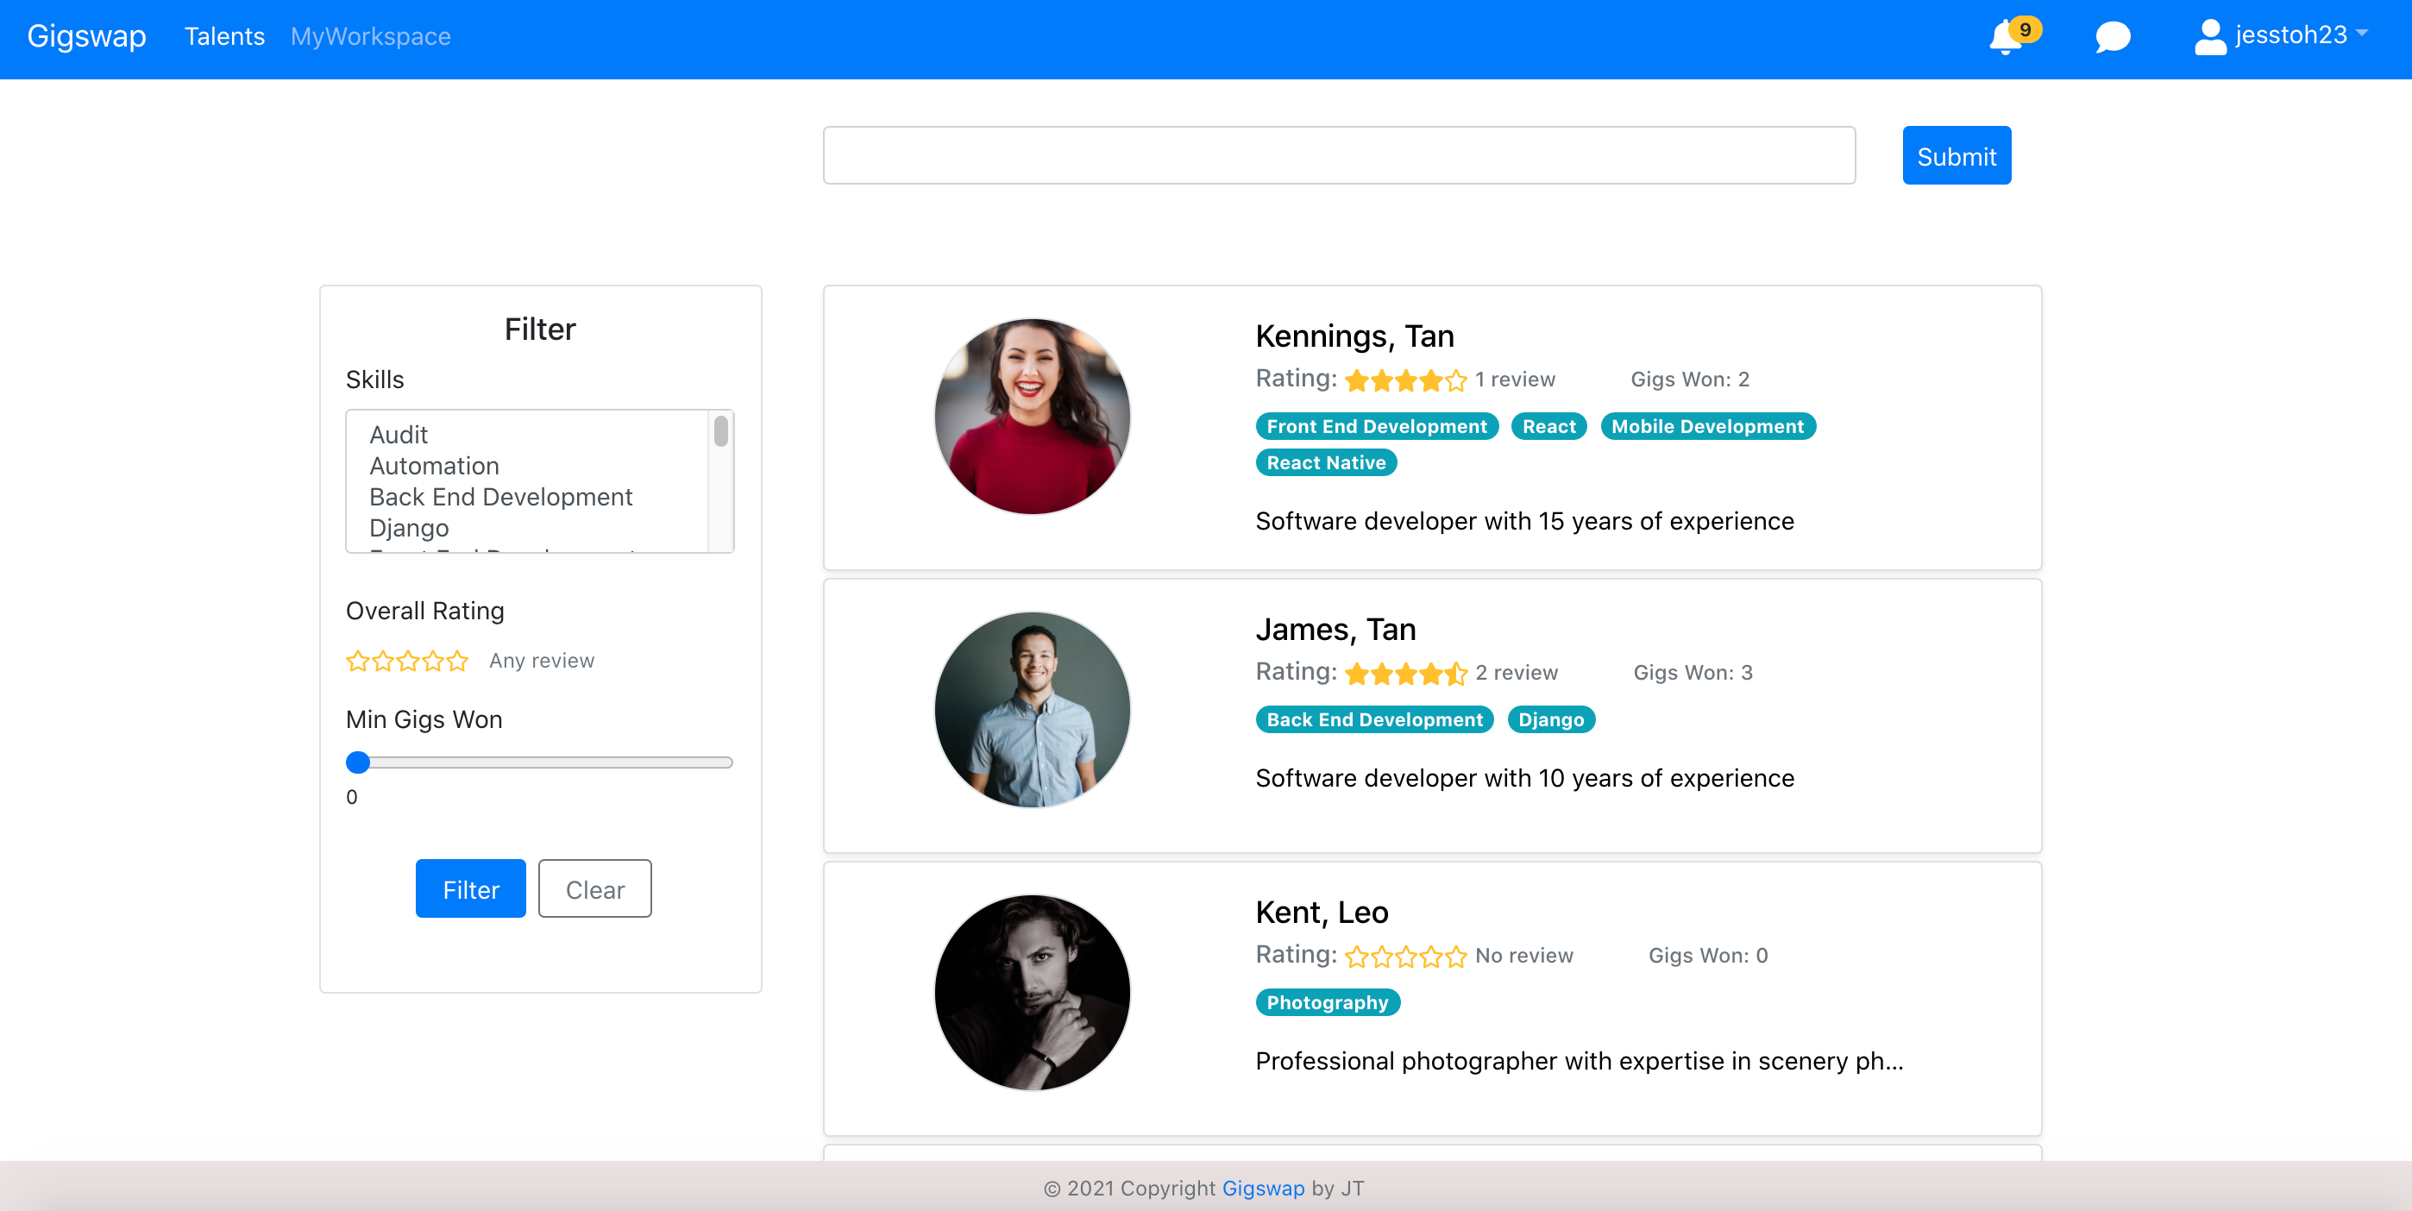The width and height of the screenshot is (2412, 1211).
Task: Set overall rating to third star
Action: pos(407,662)
